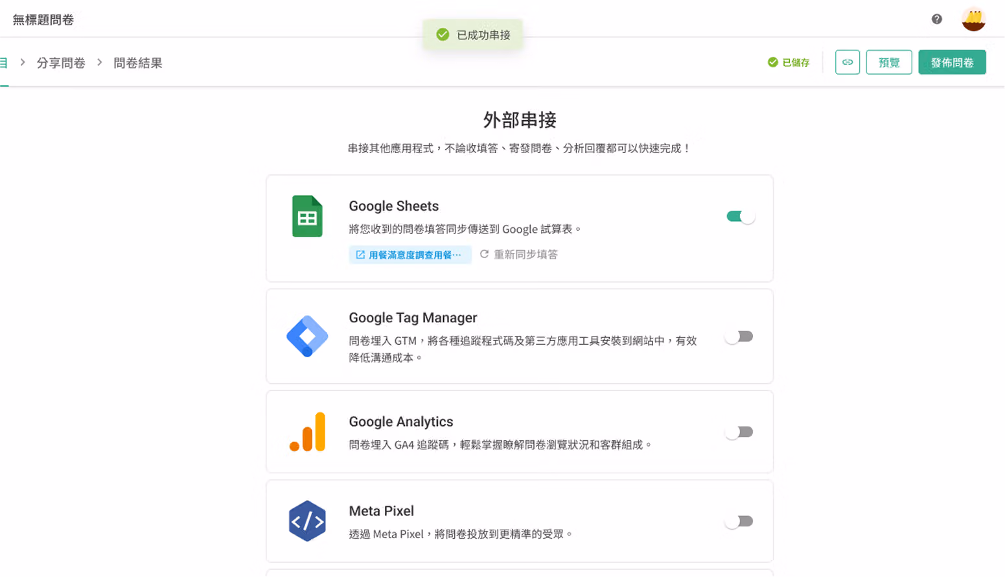Copy survey link with the chain icon button

(848, 62)
